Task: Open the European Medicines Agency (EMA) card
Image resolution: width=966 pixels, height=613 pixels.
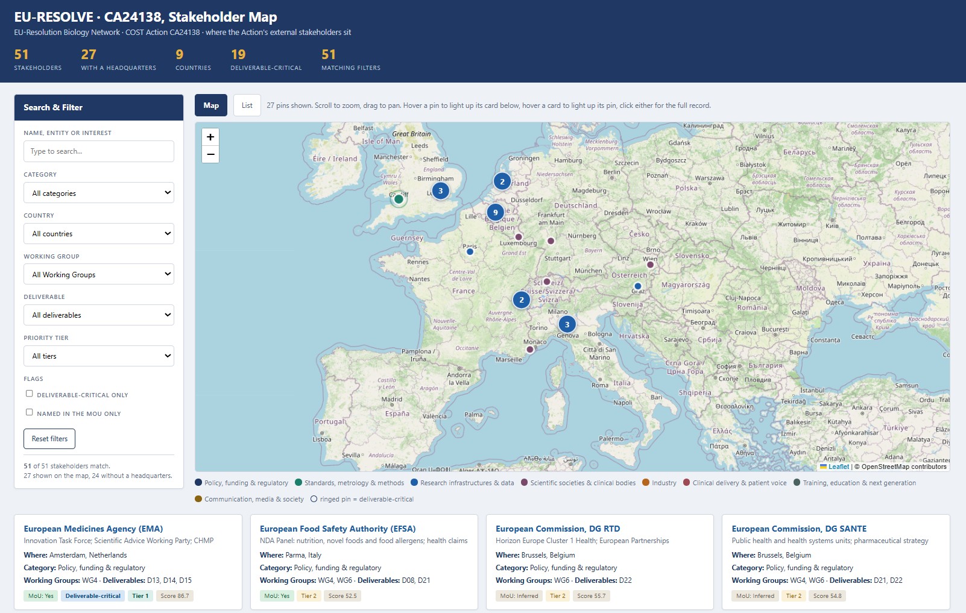Action: click(128, 562)
